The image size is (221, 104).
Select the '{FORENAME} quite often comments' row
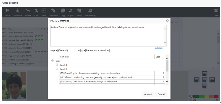(112, 73)
